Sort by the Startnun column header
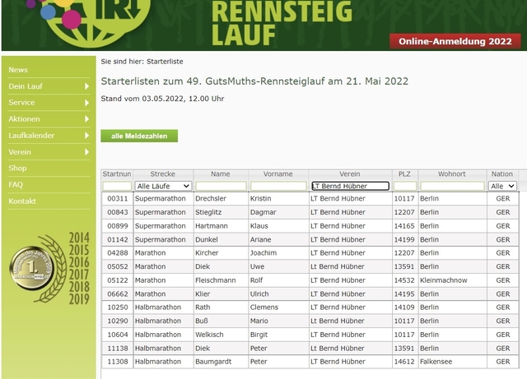 pyautogui.click(x=117, y=174)
